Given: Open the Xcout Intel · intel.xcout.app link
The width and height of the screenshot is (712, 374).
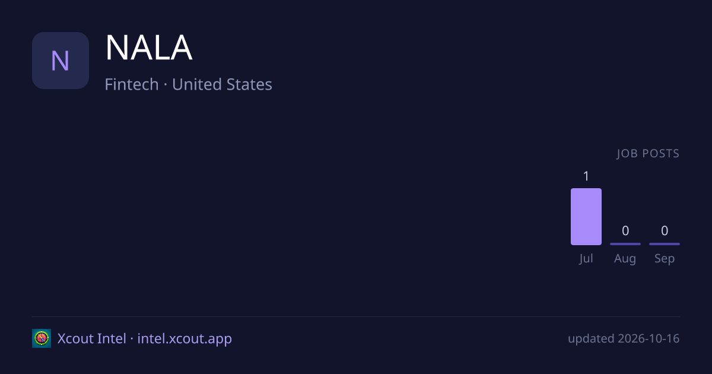Looking at the screenshot, I should [145, 338].
